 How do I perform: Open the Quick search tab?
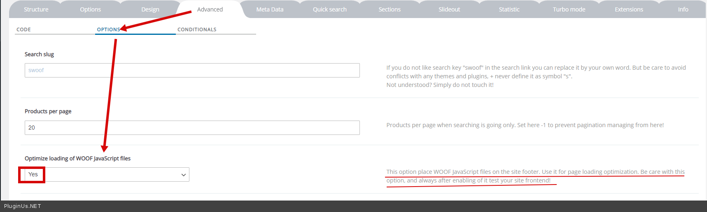click(x=329, y=9)
